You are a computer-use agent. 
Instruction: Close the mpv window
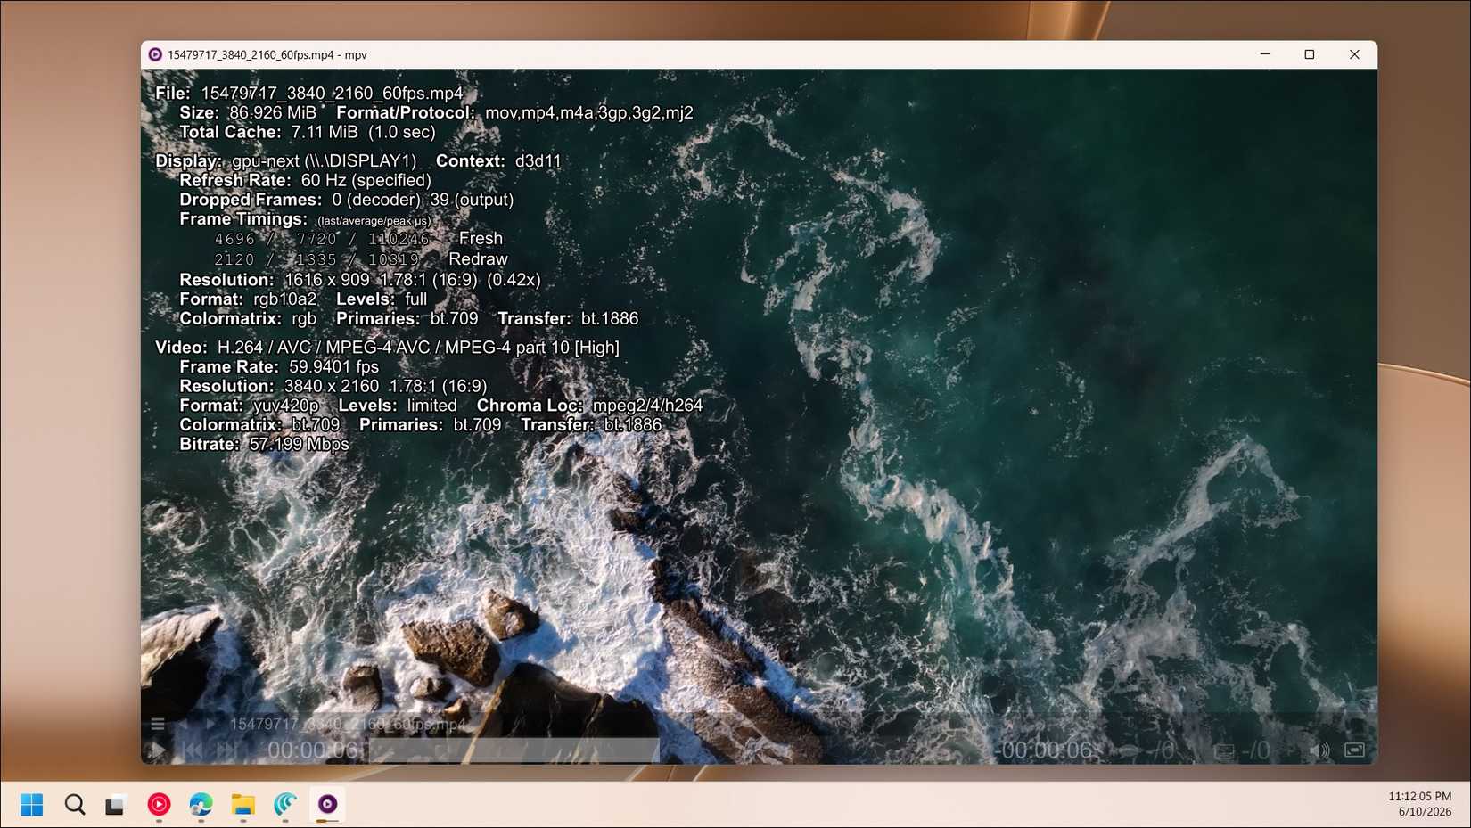[x=1354, y=54]
